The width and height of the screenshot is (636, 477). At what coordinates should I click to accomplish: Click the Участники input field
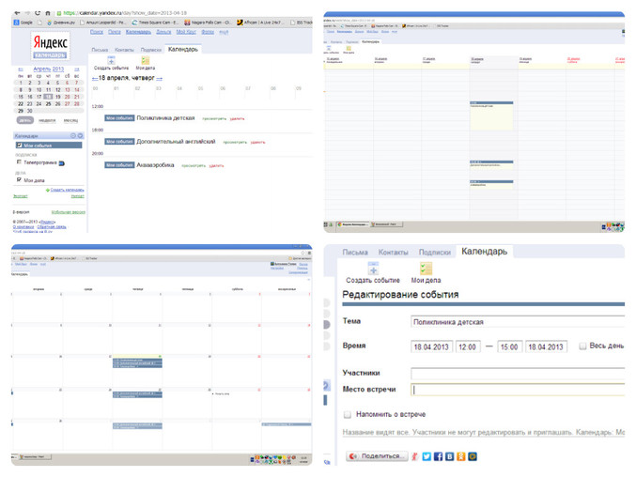pyautogui.click(x=518, y=374)
